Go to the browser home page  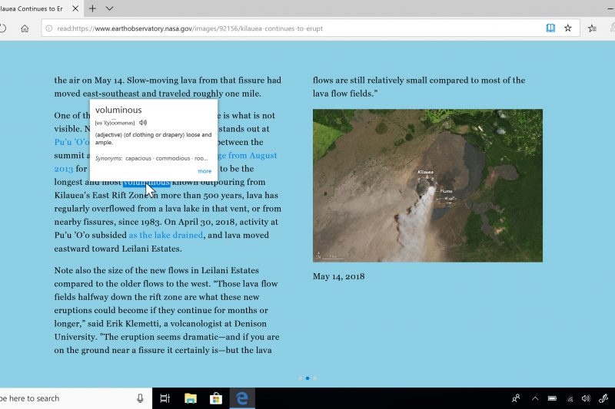point(25,28)
